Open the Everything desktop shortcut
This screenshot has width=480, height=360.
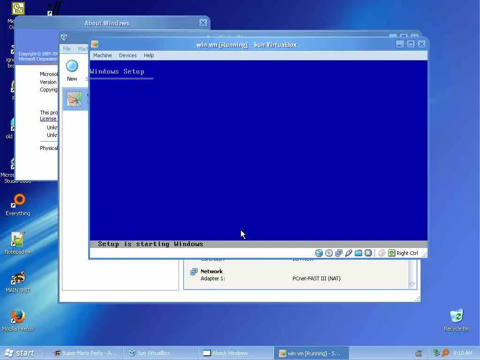click(x=18, y=205)
